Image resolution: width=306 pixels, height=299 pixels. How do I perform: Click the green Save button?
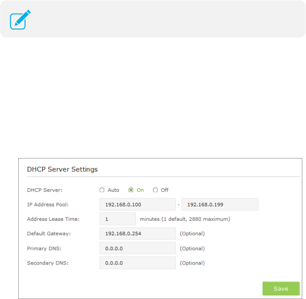281,289
